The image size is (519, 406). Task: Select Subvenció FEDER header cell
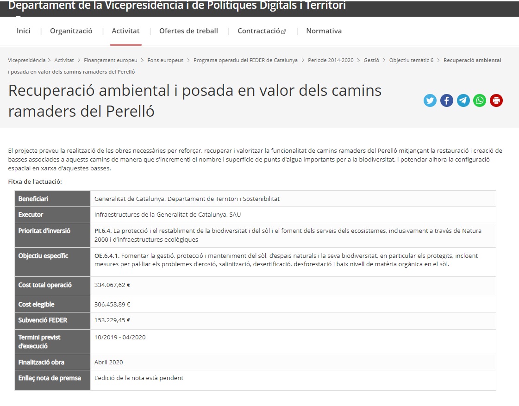(x=53, y=321)
